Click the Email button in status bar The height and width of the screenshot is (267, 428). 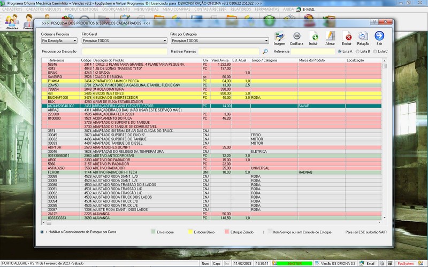(368, 264)
